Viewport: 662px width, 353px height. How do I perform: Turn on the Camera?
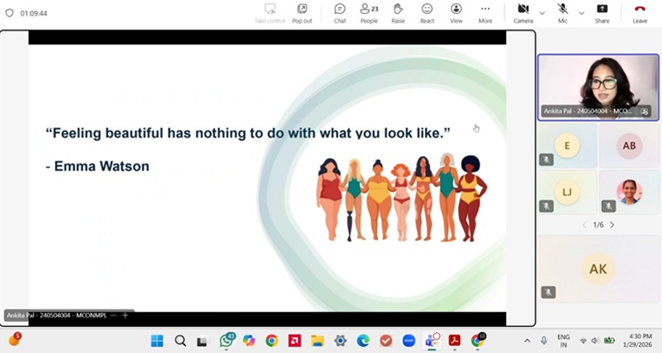tap(523, 12)
